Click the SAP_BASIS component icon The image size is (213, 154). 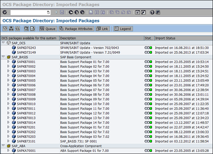point(8,57)
